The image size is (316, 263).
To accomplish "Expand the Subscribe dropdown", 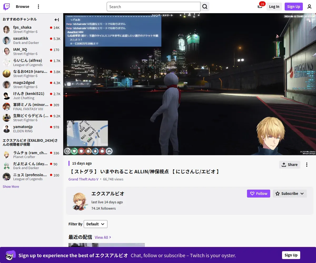I will click(290, 194).
